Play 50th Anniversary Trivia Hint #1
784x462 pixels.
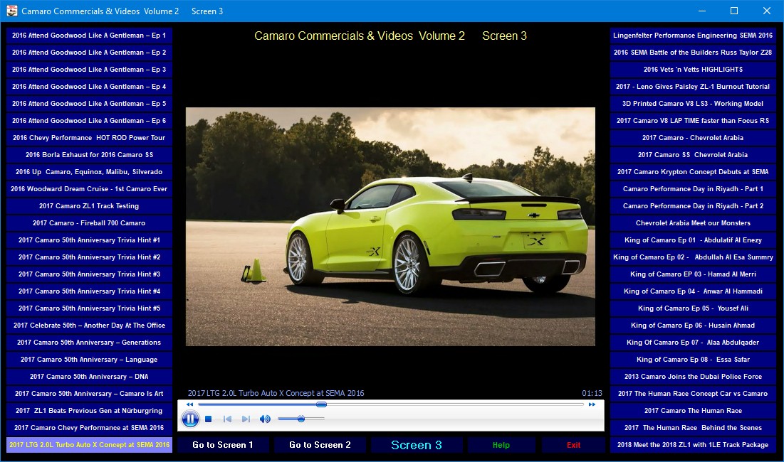pyautogui.click(x=89, y=240)
